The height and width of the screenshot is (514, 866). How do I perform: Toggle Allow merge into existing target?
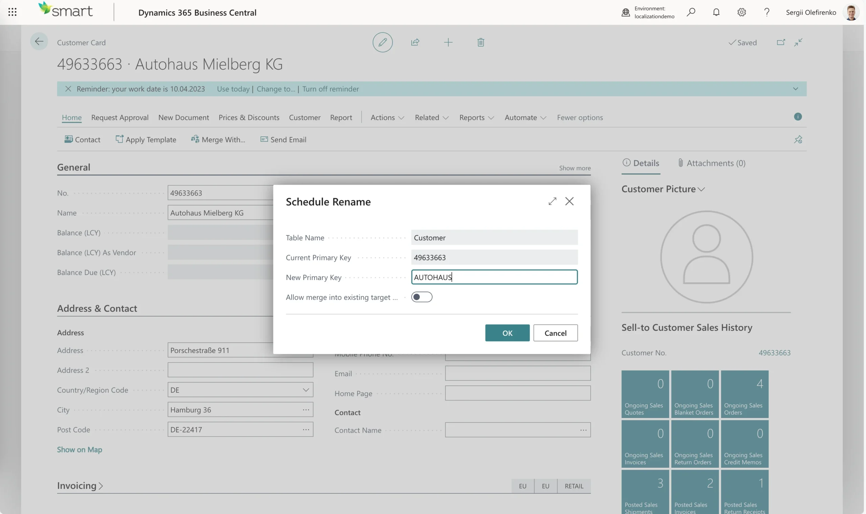pos(421,297)
